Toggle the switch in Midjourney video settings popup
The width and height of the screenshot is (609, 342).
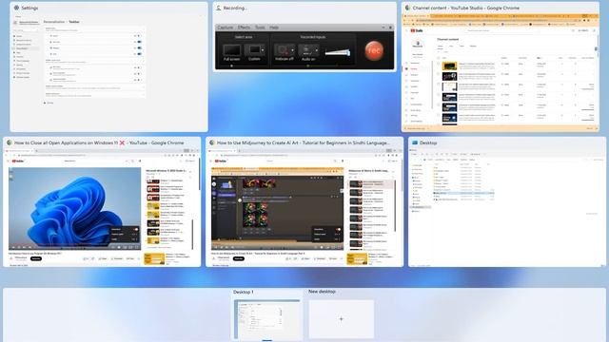[339, 229]
